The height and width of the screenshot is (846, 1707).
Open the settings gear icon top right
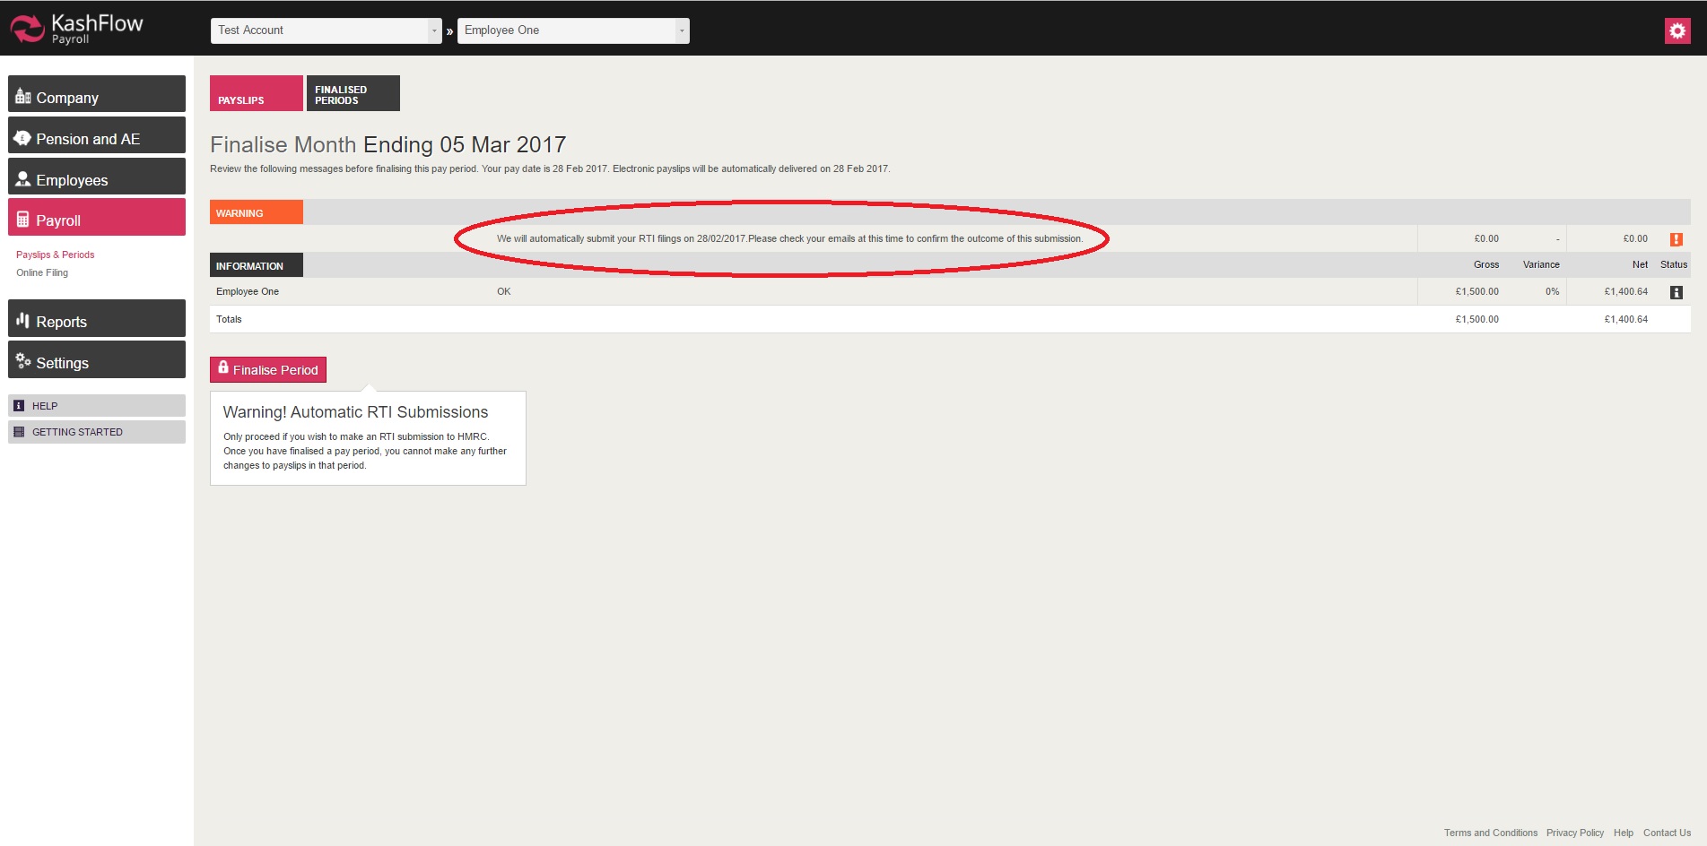click(1677, 30)
